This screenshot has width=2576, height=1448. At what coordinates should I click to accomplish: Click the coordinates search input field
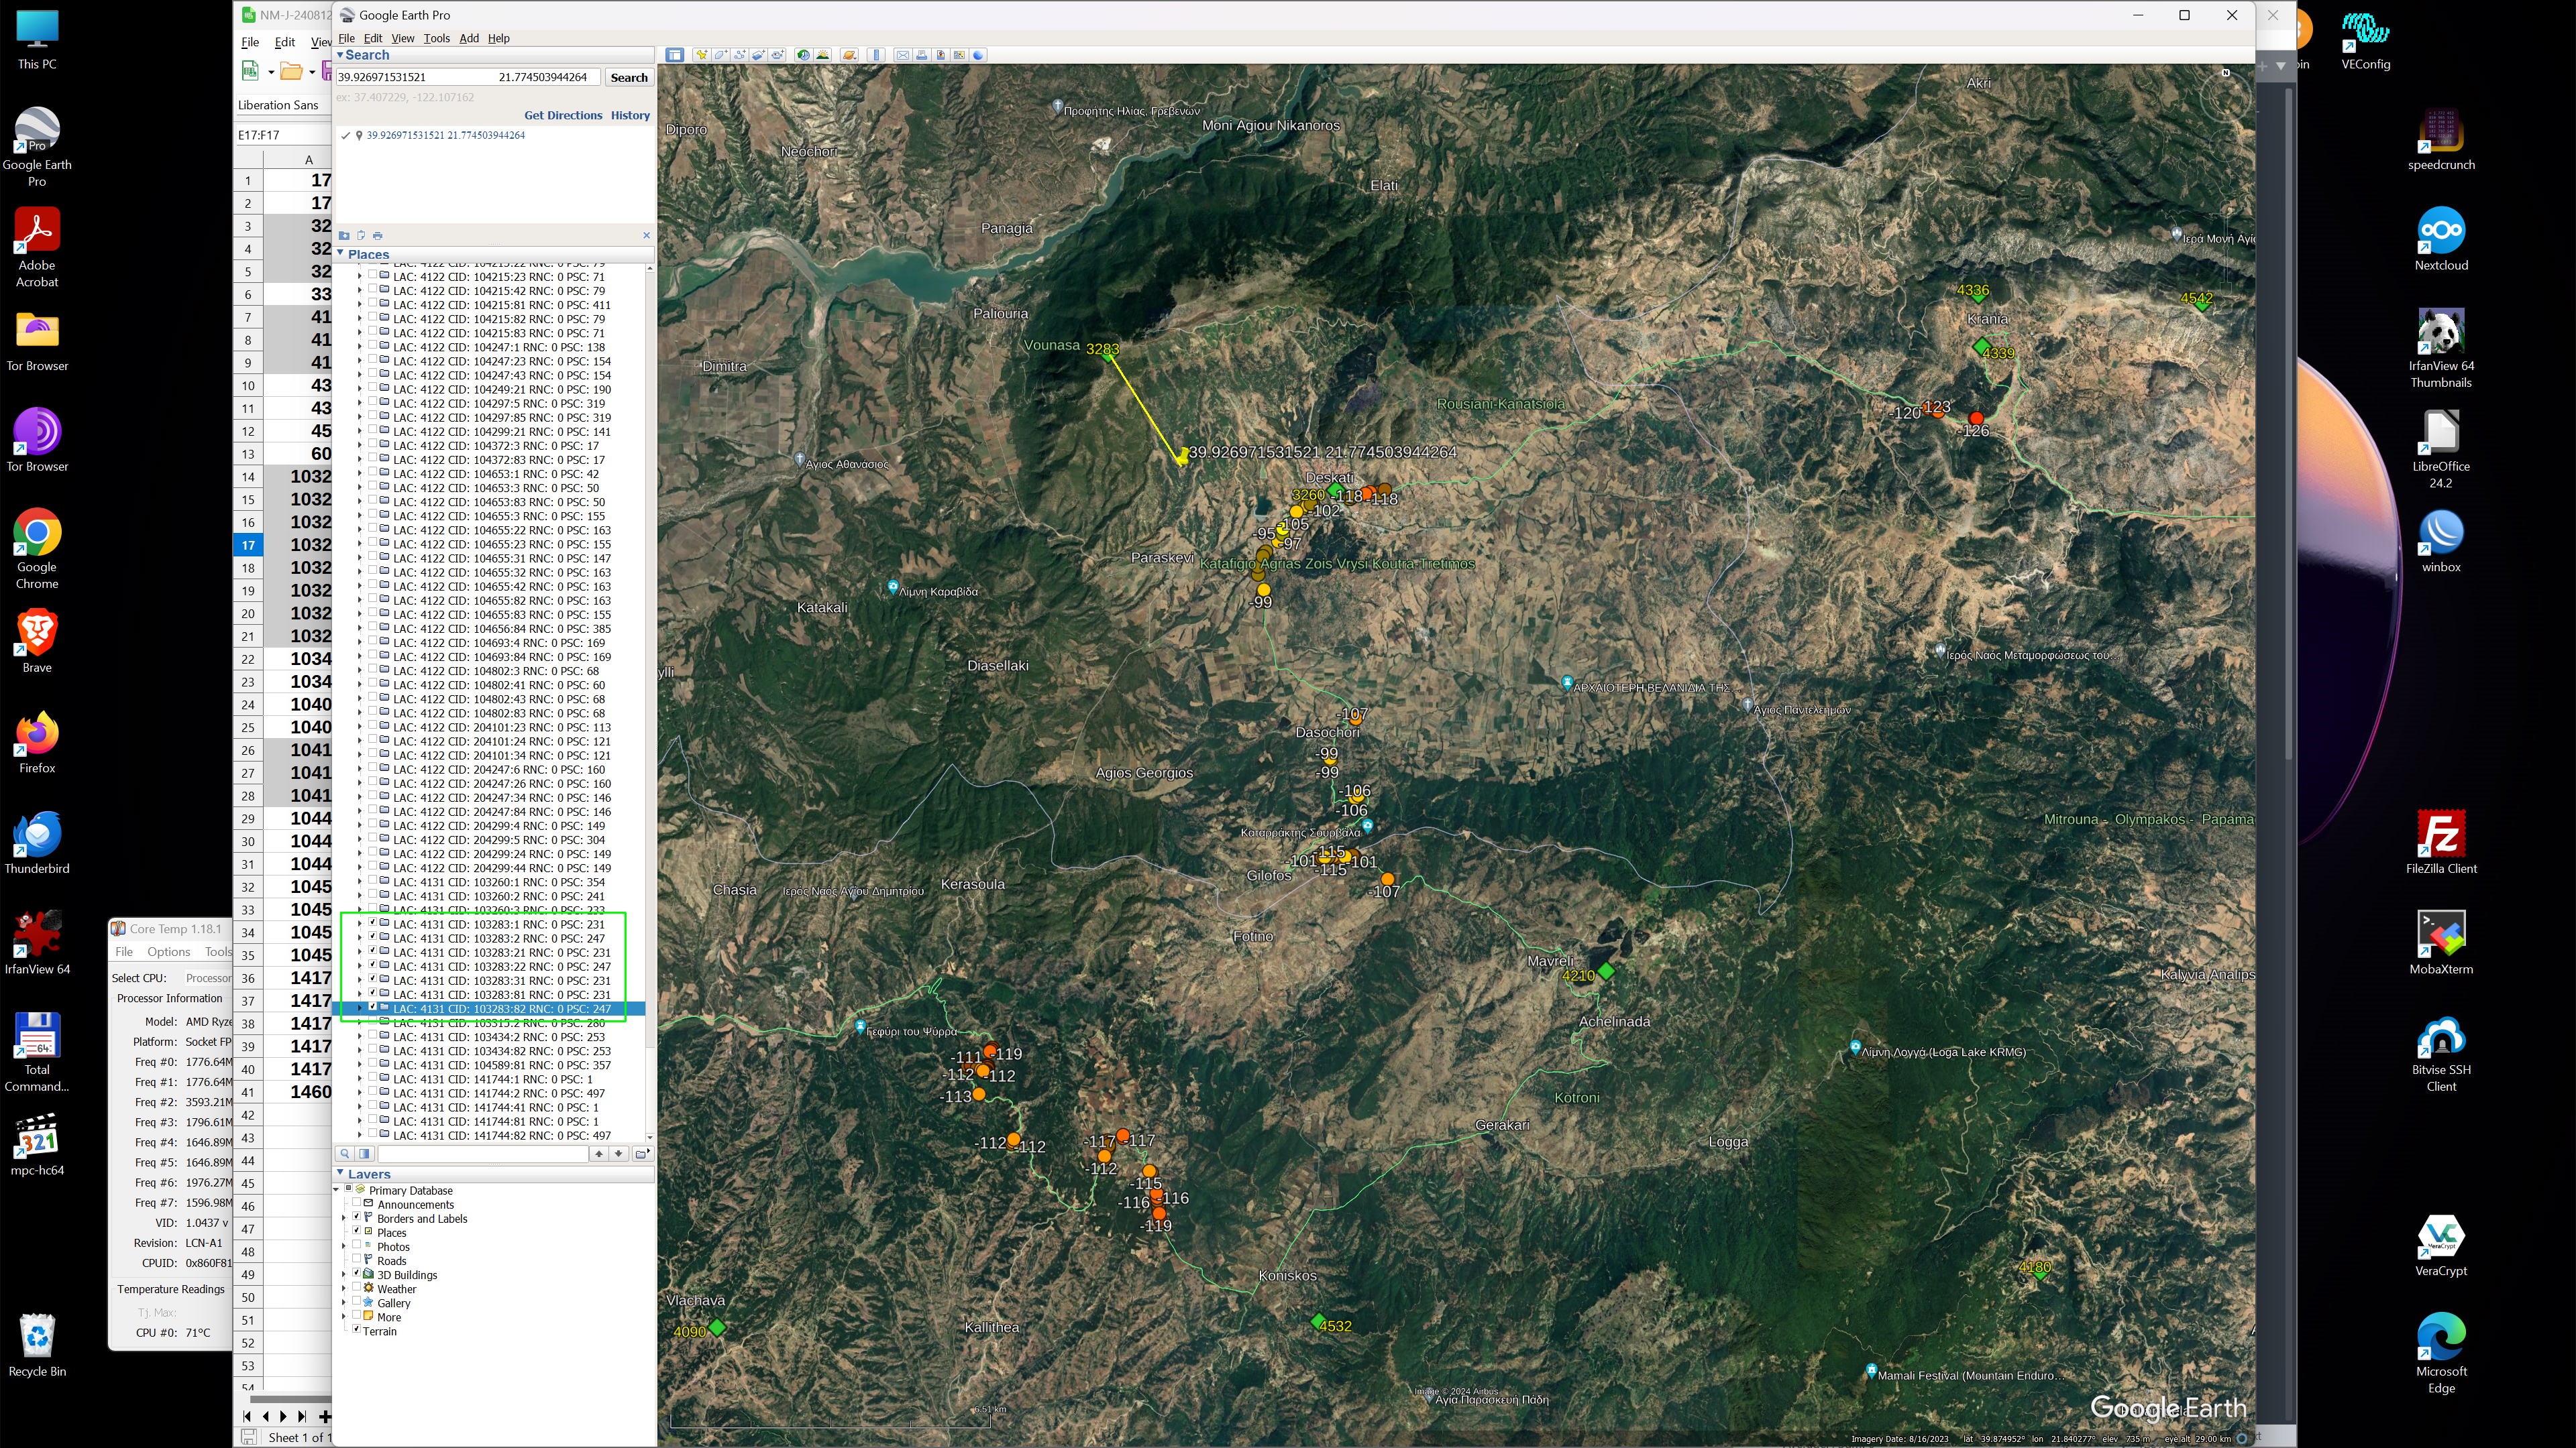pos(468,77)
